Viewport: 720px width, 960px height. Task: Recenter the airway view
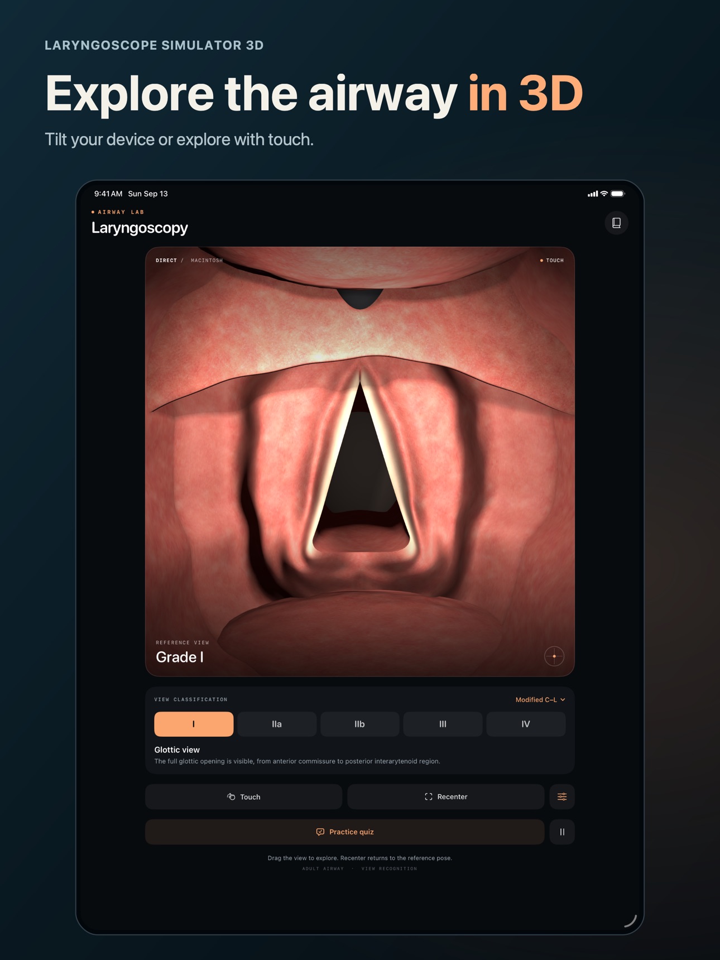click(x=445, y=796)
